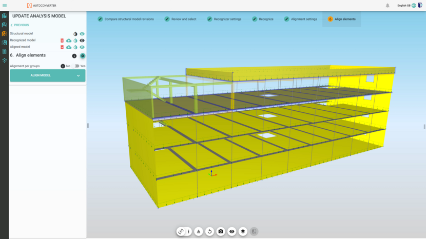The width and height of the screenshot is (426, 239).
Task: Click the reset view arrow icon
Action: coord(209,232)
